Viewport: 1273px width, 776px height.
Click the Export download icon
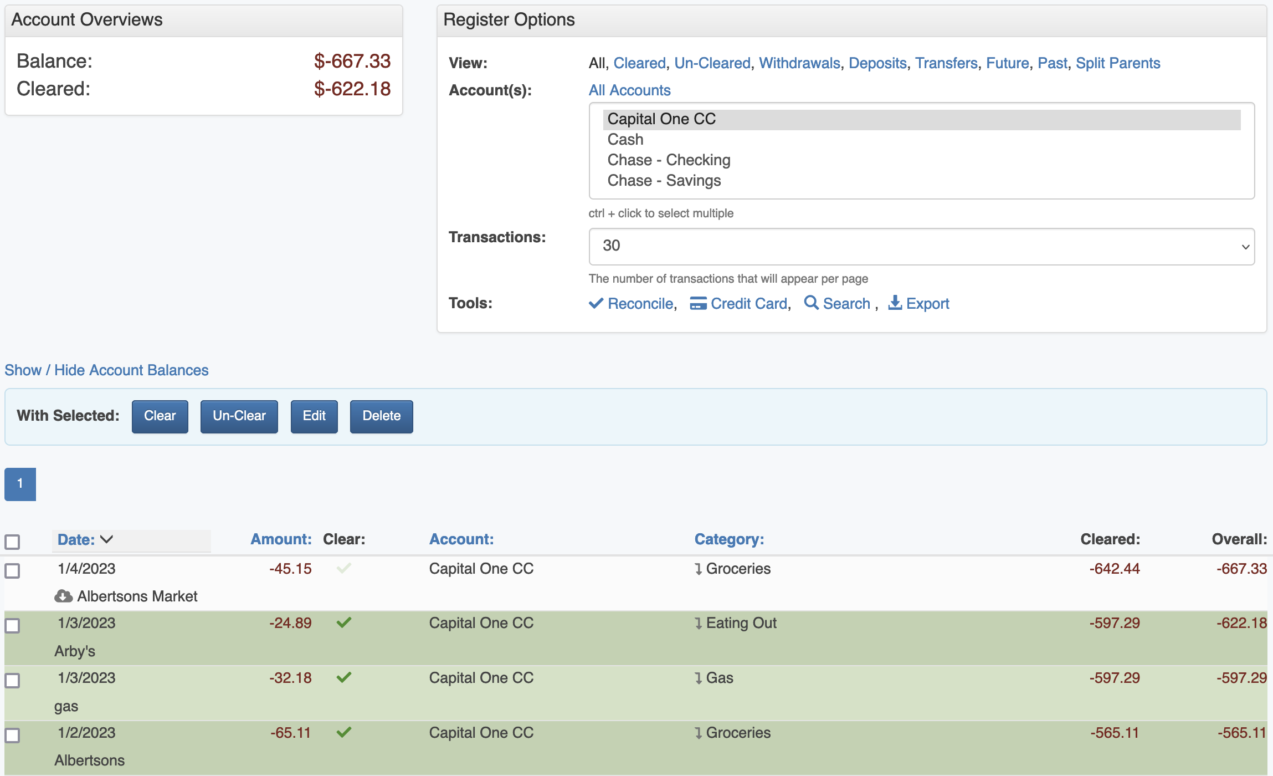coord(895,303)
